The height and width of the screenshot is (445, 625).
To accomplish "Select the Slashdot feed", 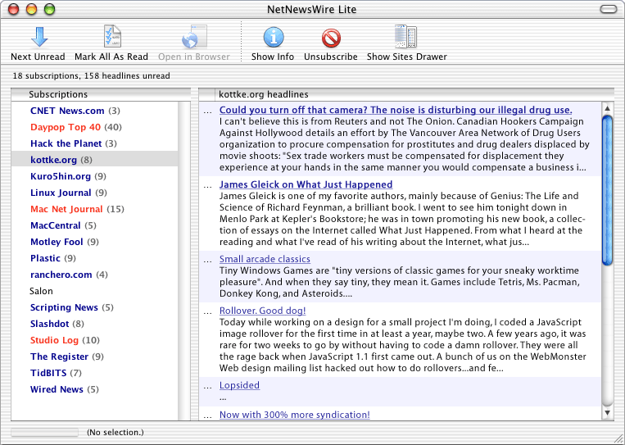I will (50, 324).
